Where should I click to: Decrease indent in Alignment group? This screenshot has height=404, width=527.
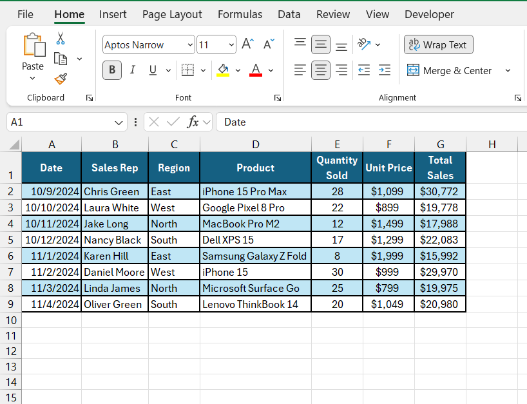pyautogui.click(x=363, y=70)
